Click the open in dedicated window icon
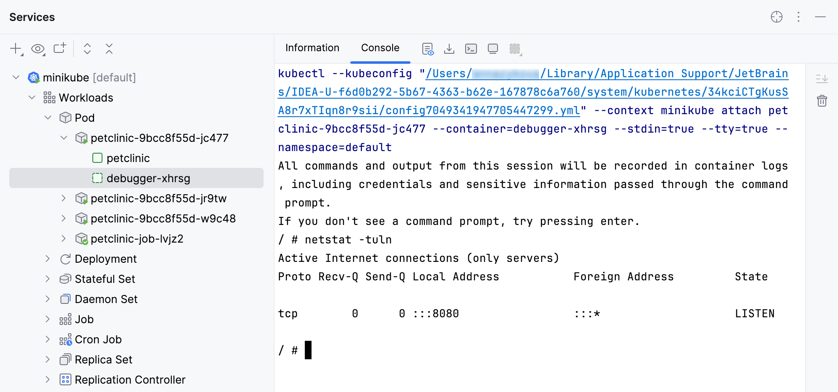The width and height of the screenshot is (838, 392). pyautogui.click(x=493, y=49)
